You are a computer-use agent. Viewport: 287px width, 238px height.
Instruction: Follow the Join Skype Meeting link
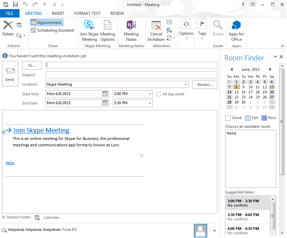pos(41,130)
